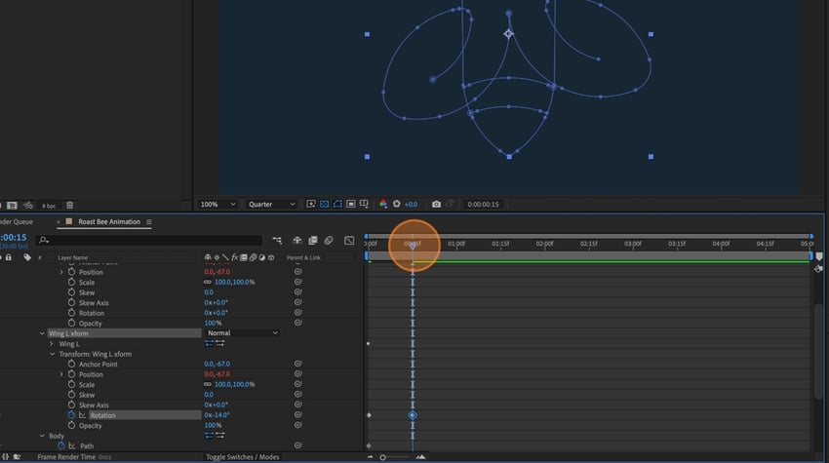Click Reset Exposure icon in viewer

397,204
